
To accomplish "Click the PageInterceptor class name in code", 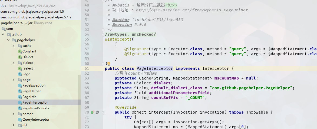I will tap(155, 68).
